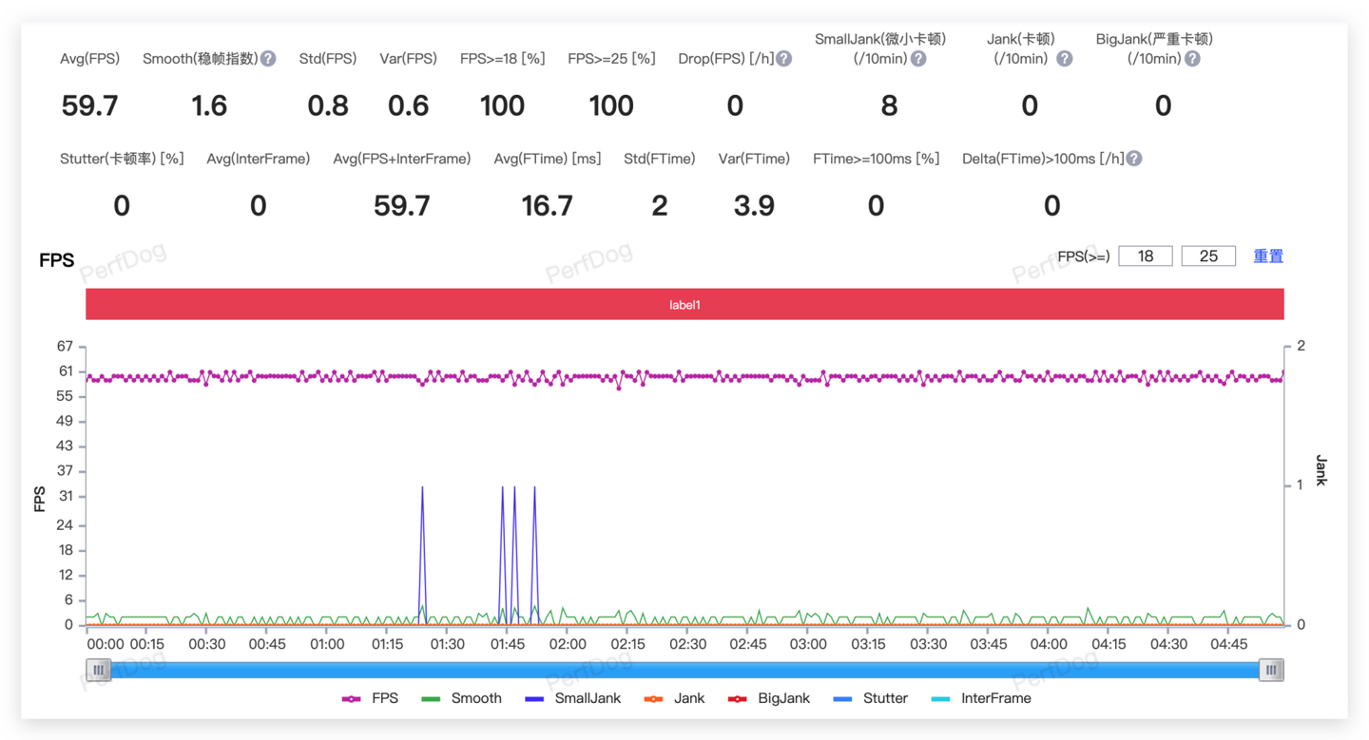The image size is (1369, 740).
Task: Click the first SmallJank spike near 01:25
Action: point(422,488)
